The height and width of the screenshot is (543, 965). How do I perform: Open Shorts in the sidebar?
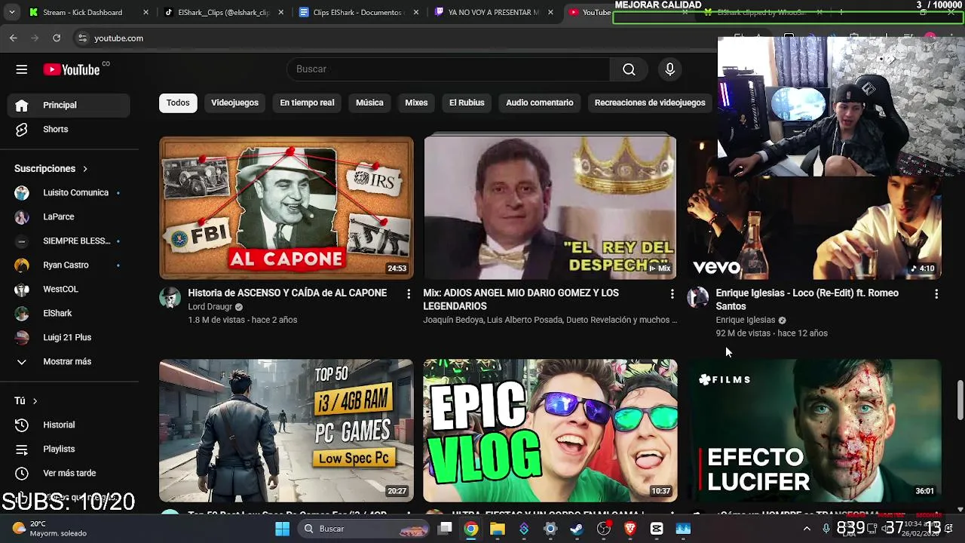[69, 129]
